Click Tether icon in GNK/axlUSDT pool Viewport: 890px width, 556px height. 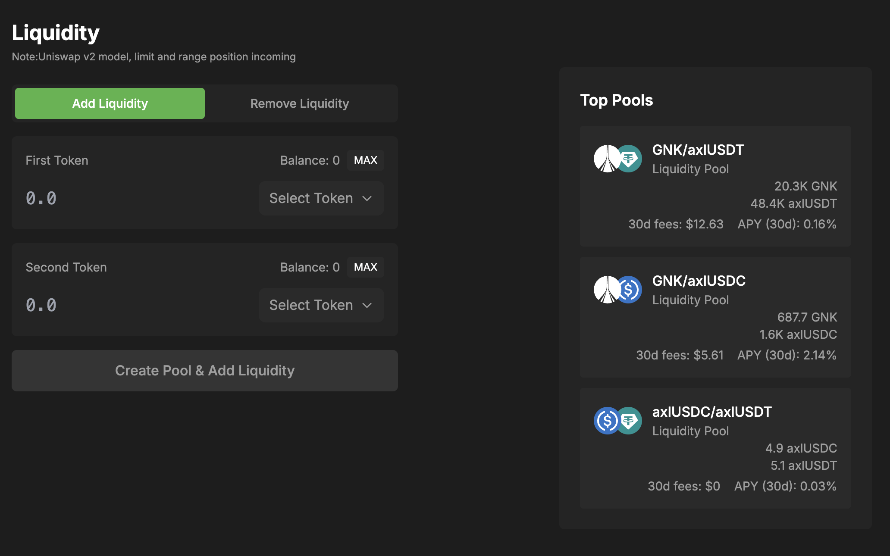[630, 159]
